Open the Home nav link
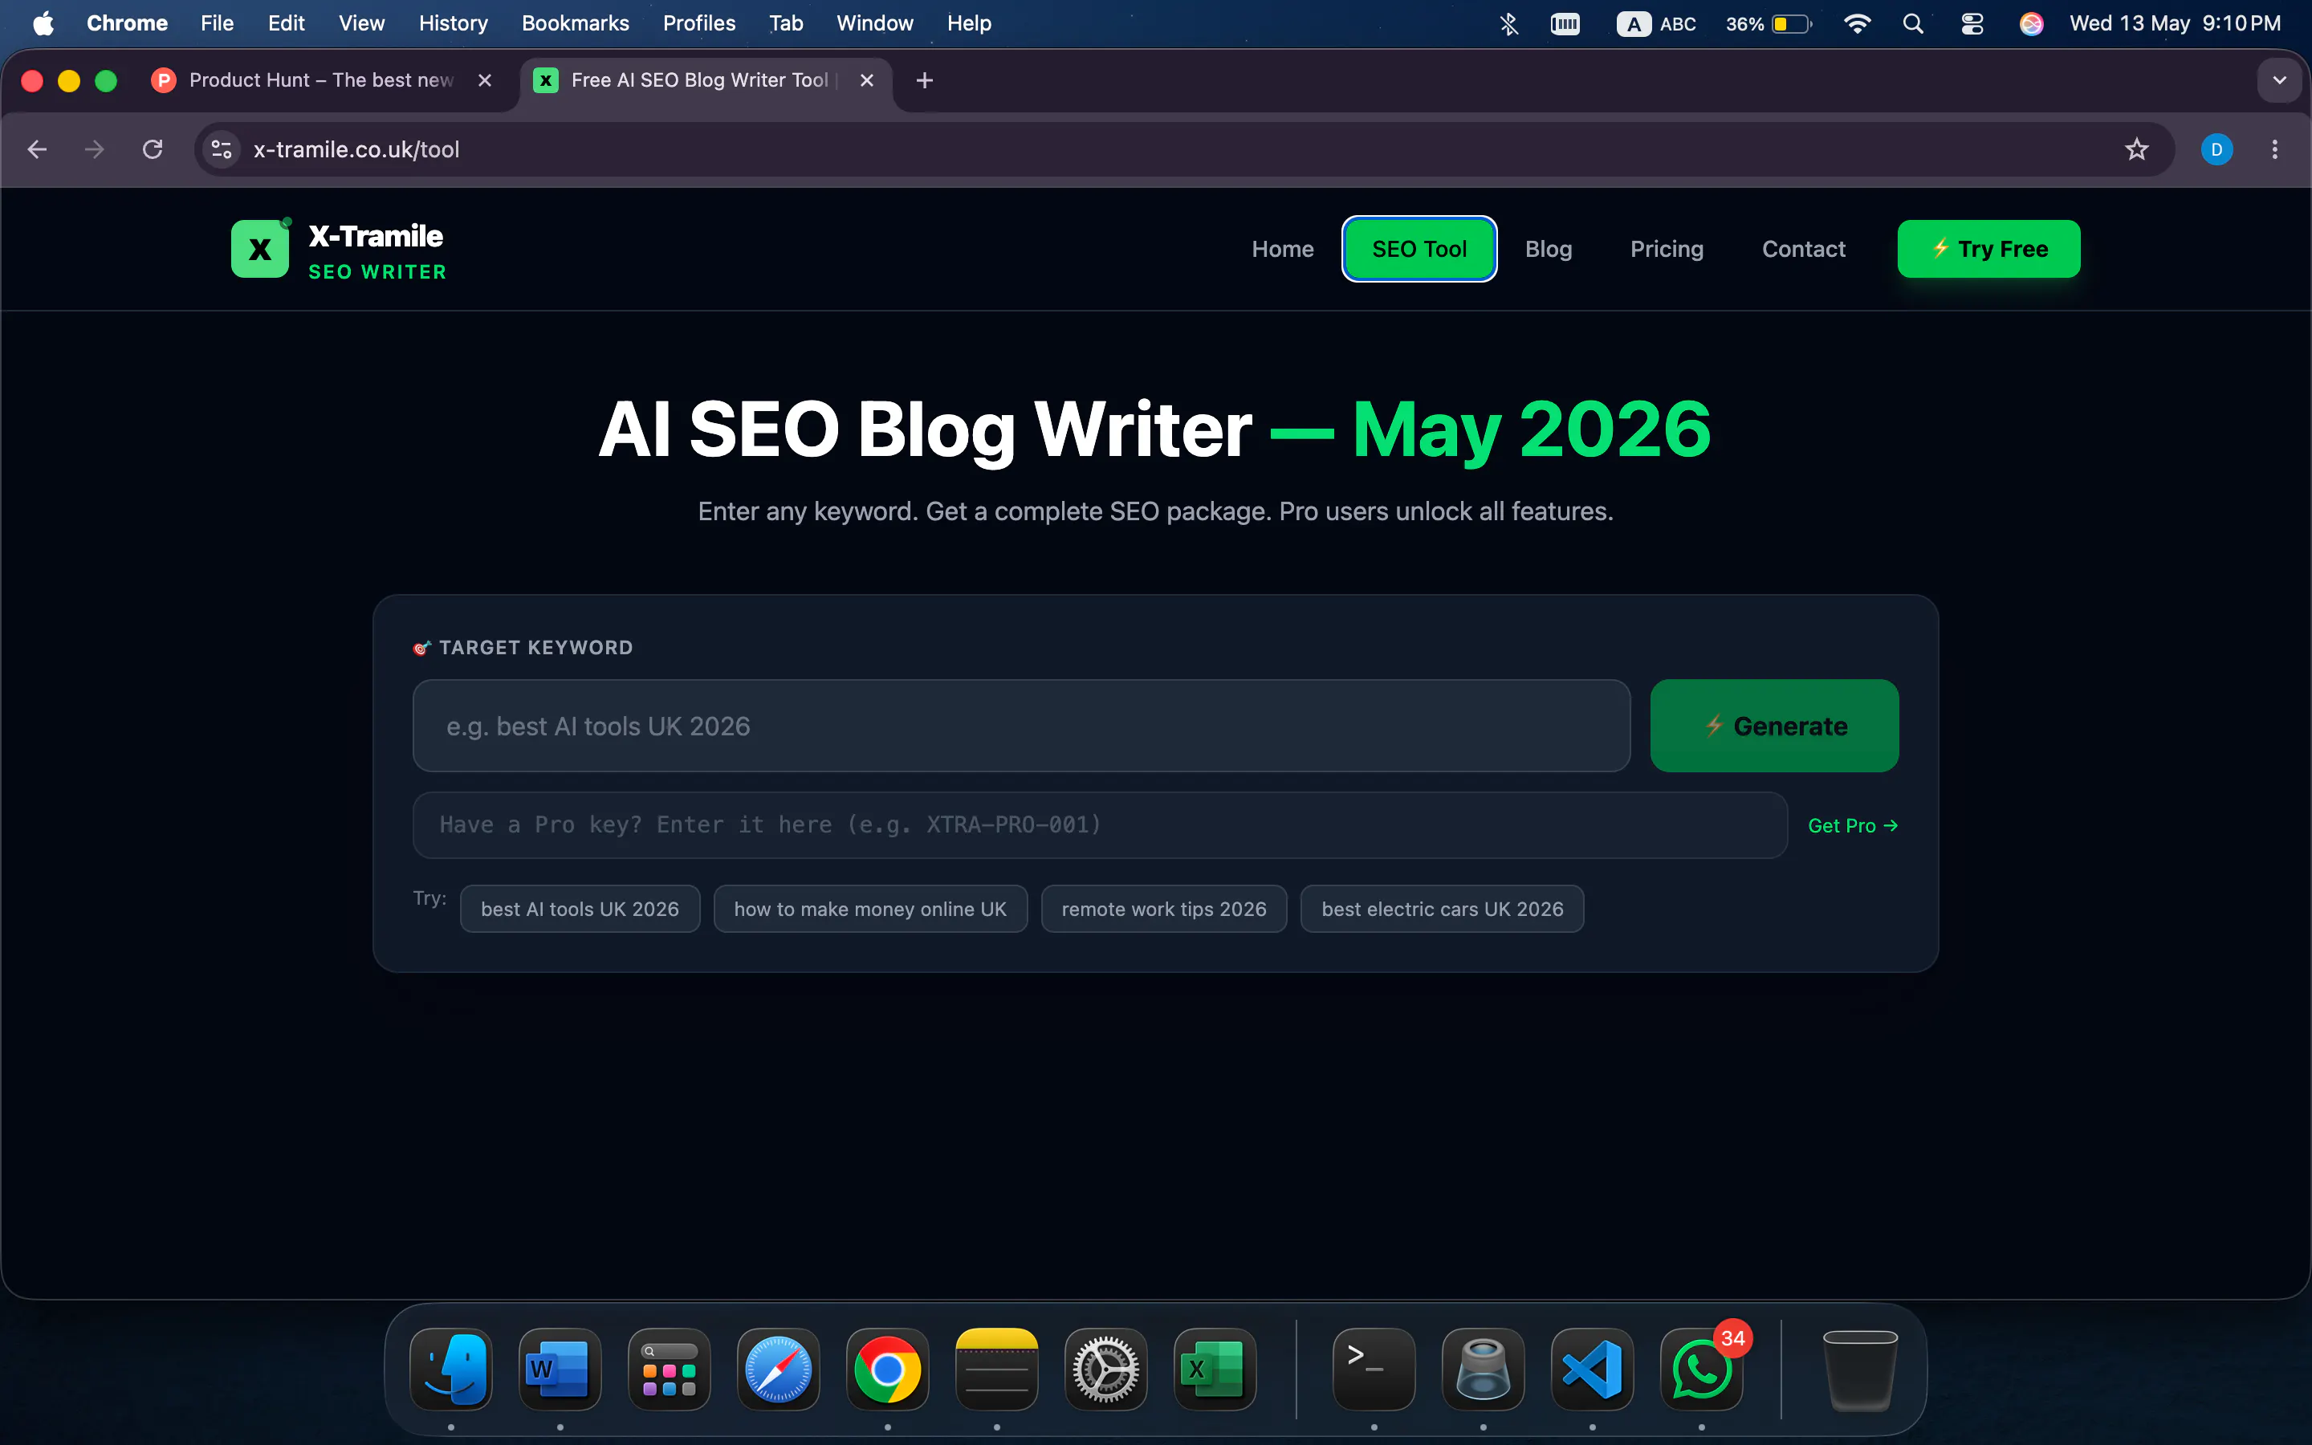 point(1282,250)
